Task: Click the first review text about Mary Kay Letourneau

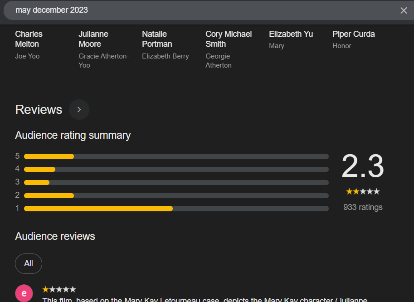Action: [x=205, y=300]
